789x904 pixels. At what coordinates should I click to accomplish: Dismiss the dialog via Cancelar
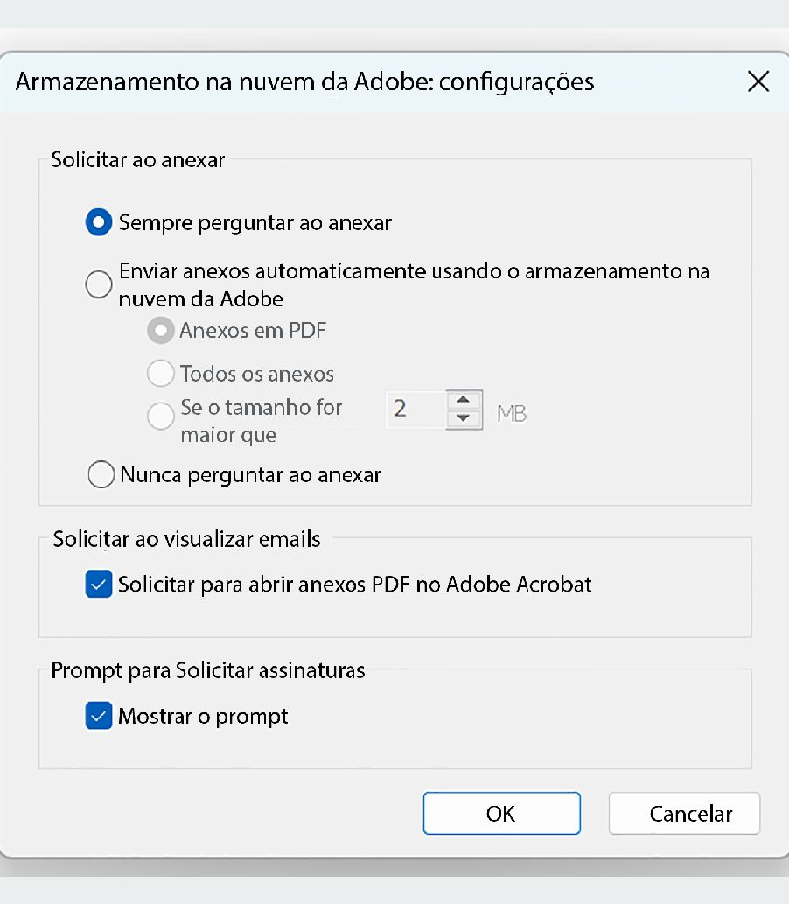pos(684,813)
